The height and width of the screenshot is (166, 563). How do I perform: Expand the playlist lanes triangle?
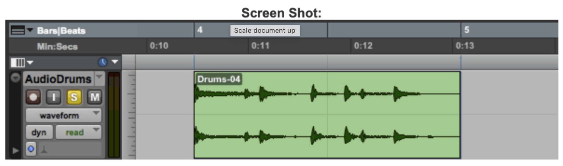coord(15,150)
